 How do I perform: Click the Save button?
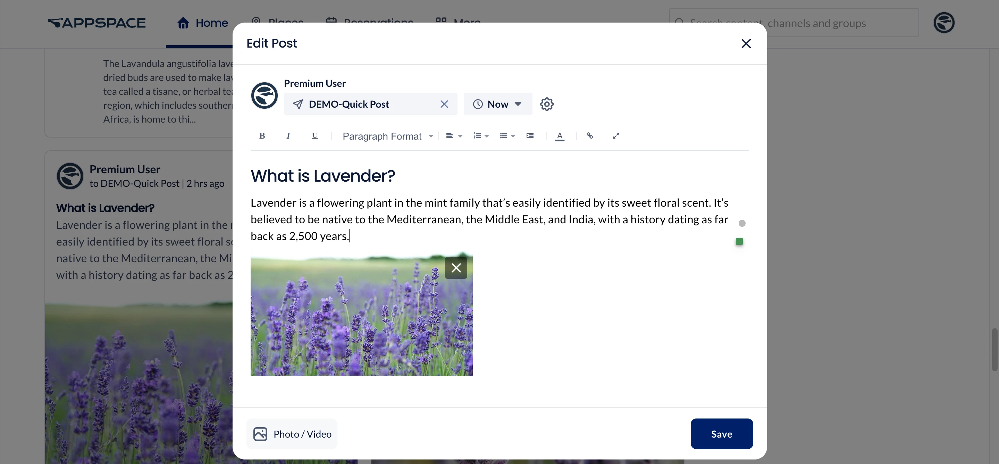pyautogui.click(x=721, y=434)
